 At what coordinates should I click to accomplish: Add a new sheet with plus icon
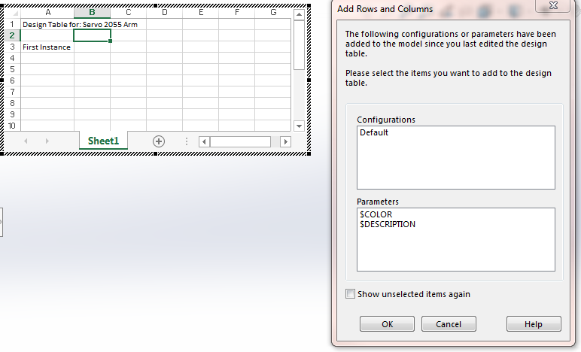[159, 141]
